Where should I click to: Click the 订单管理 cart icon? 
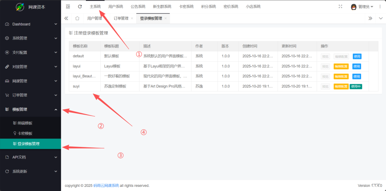click(7, 95)
